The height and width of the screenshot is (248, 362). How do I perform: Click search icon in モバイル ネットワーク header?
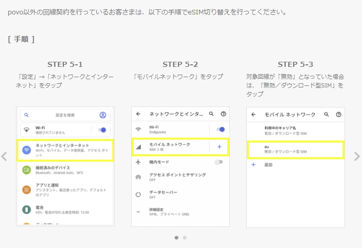327,114
